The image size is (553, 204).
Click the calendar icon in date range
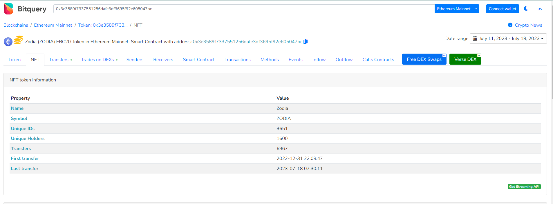click(475, 38)
